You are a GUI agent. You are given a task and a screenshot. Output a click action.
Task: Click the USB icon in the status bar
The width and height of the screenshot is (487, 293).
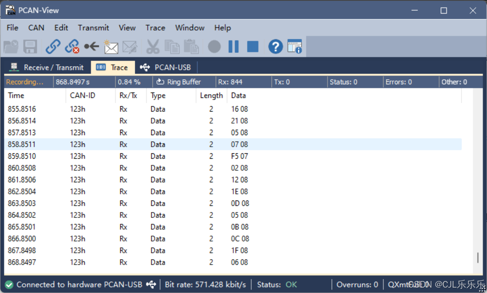tap(151, 284)
